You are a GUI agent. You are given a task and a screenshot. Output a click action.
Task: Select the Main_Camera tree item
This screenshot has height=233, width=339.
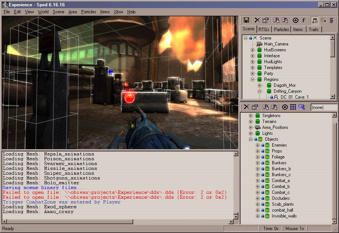(x=276, y=44)
